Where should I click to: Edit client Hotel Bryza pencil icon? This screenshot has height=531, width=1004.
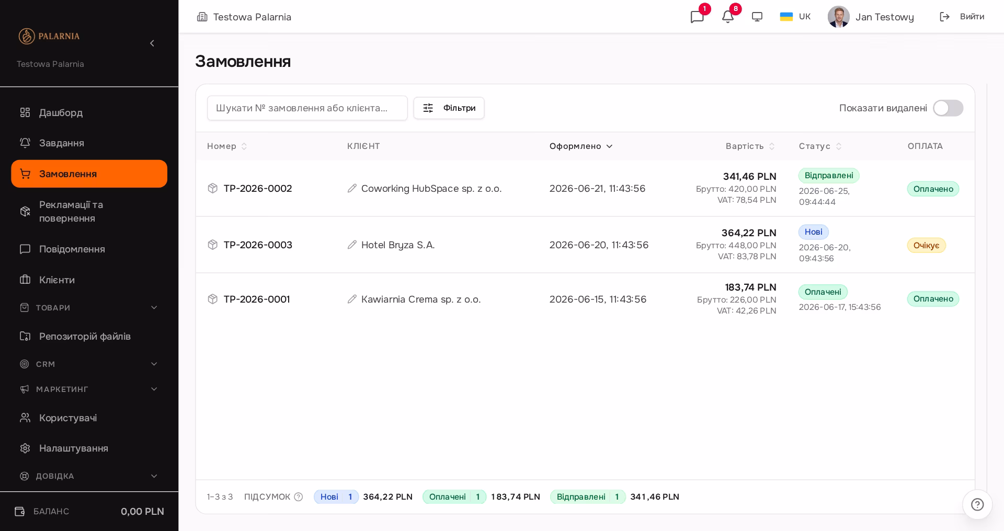[x=352, y=245]
